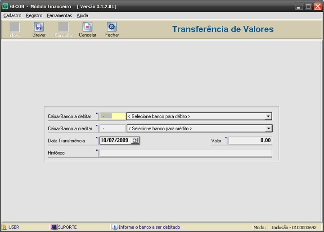Click the Transferência de Valores heading

pos(223,29)
